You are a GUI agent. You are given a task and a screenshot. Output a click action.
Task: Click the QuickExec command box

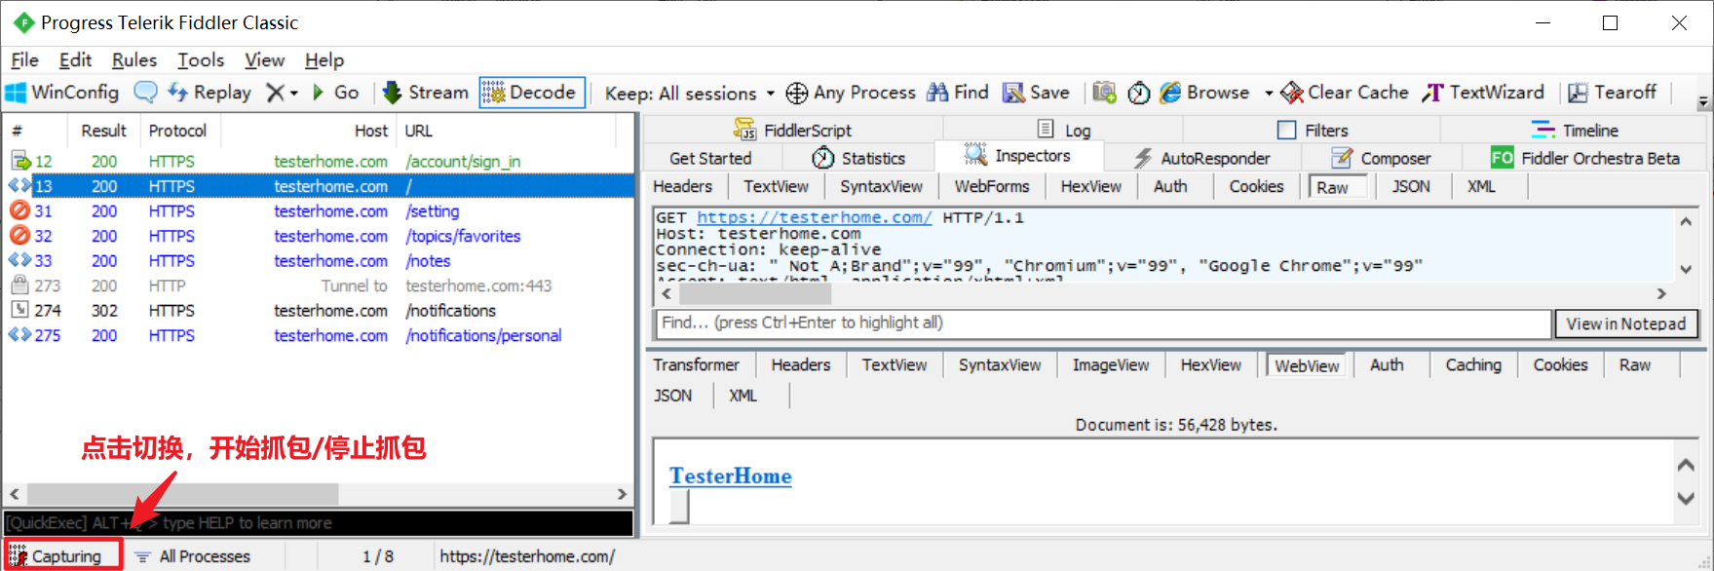(x=319, y=522)
